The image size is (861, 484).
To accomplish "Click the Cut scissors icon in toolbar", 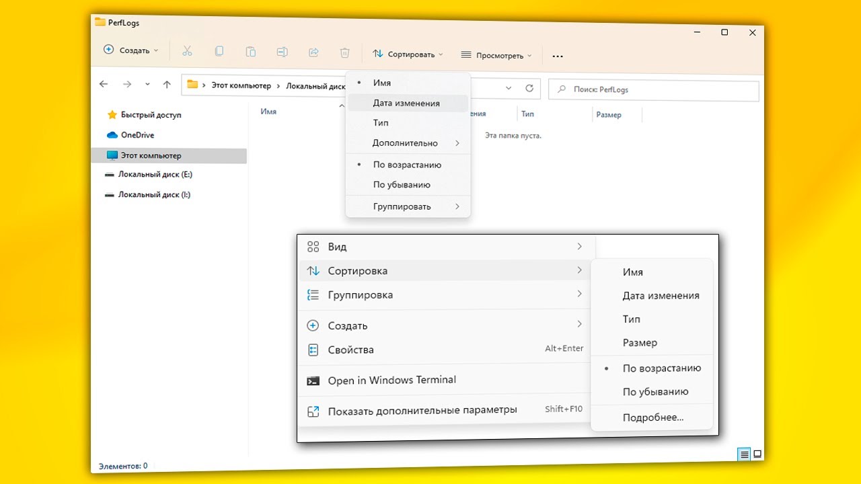I will point(188,51).
